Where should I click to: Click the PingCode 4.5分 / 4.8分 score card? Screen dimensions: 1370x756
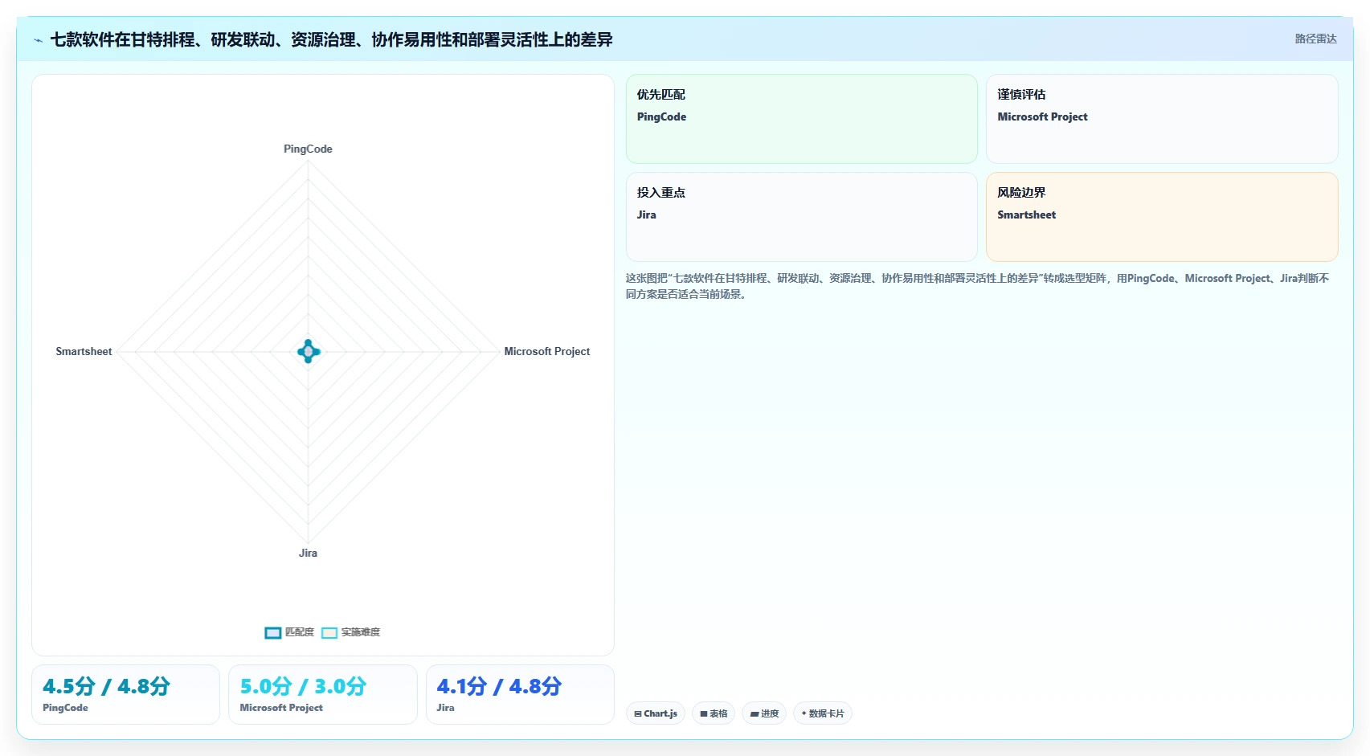(x=125, y=694)
